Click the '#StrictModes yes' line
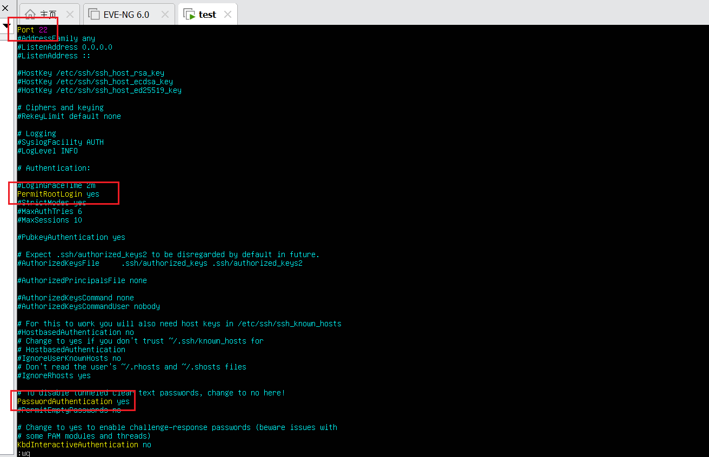This screenshot has height=457, width=709. [52, 203]
